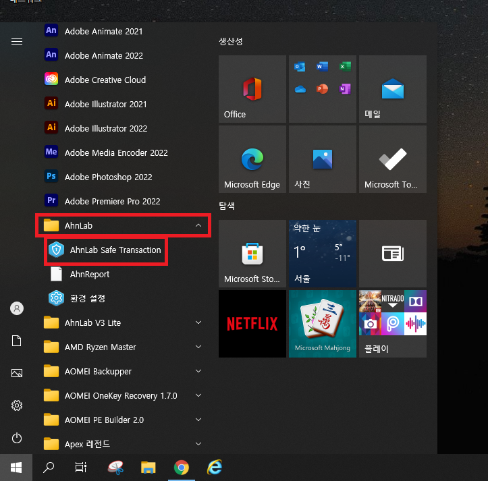Viewport: 488px width, 481px height.
Task: Open OneNote from the Office apps tile
Action: (345, 89)
